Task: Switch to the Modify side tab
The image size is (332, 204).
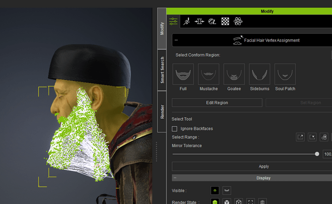Action: (x=162, y=28)
